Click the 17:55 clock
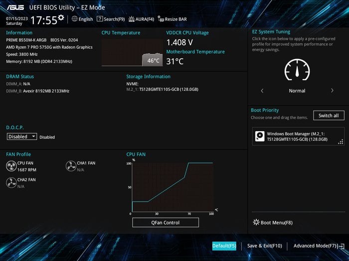Screen dimensions: 349x261 pyautogui.click(x=44, y=20)
